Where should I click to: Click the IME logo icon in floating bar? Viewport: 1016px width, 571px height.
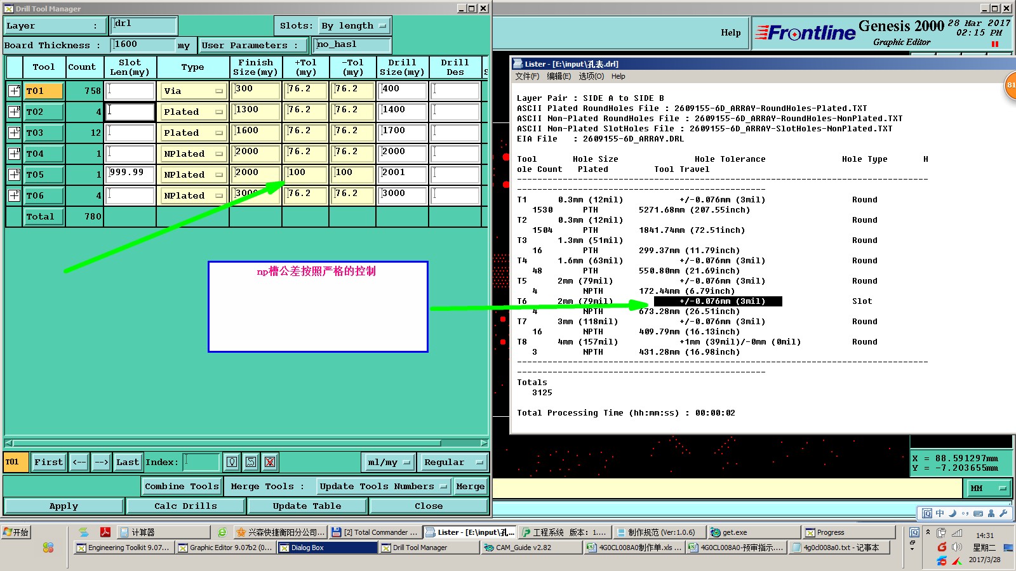(927, 513)
